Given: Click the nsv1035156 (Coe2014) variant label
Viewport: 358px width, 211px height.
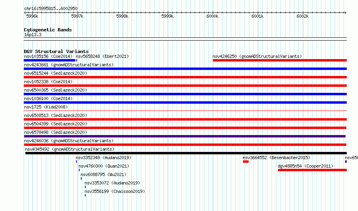Looking at the screenshot, I should tap(48, 56).
